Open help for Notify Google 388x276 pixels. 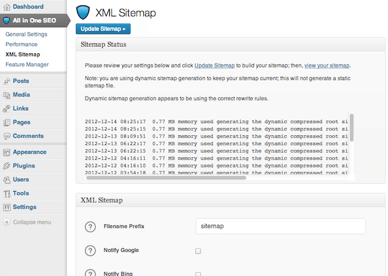(90, 251)
